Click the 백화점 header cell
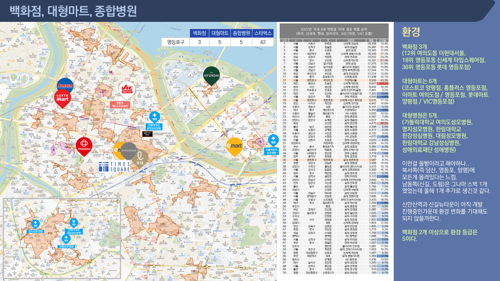Image resolution: width=500 pixels, height=281 pixels. point(200,33)
